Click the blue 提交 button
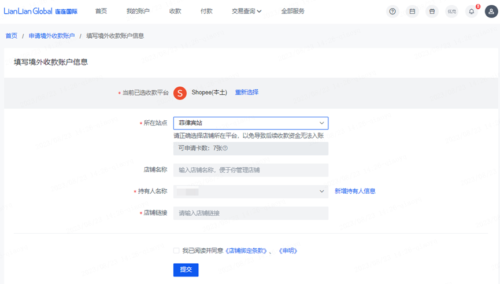500x284 pixels. click(186, 270)
